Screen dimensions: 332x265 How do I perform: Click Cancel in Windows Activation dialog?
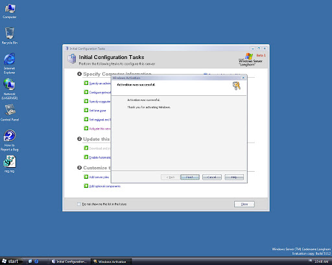(x=212, y=177)
